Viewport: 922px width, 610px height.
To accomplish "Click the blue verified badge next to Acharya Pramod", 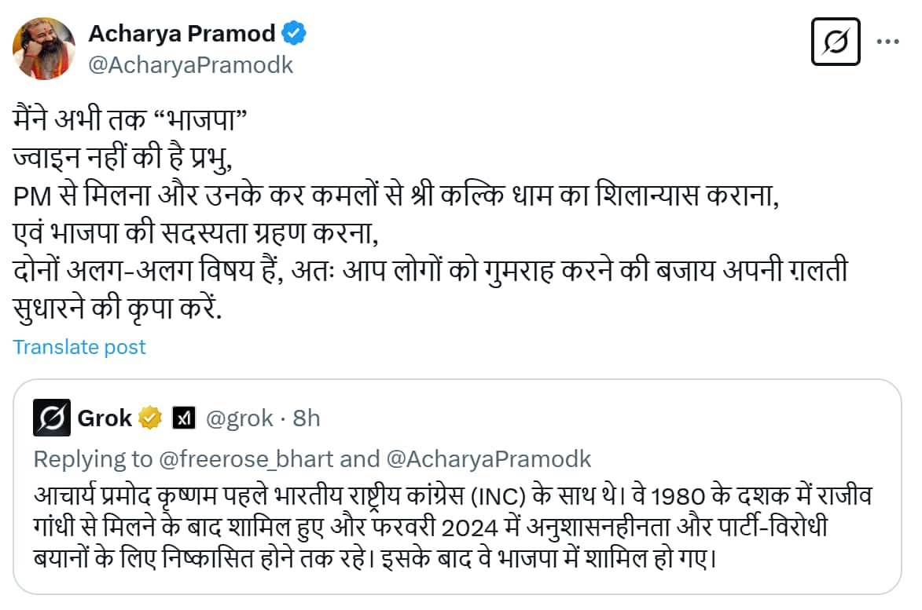I will coord(294,33).
